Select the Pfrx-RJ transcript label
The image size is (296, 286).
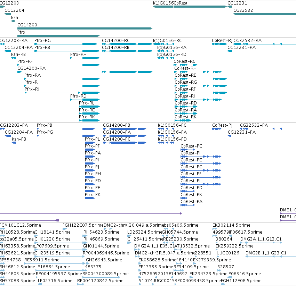click(x=32, y=89)
